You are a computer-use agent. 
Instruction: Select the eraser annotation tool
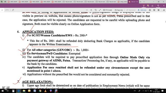[153, 6]
